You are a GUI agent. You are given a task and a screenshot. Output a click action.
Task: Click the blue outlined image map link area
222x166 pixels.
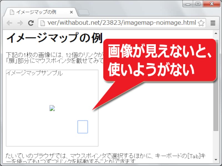[x=83, y=127]
